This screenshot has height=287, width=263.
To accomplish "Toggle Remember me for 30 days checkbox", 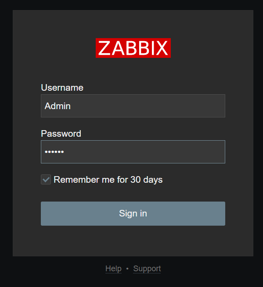I will pyautogui.click(x=46, y=180).
